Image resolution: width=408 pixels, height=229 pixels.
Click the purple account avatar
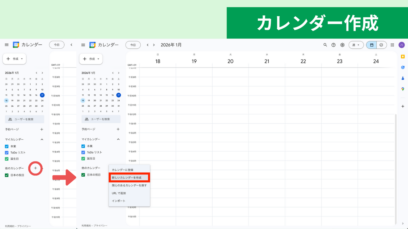click(x=402, y=45)
